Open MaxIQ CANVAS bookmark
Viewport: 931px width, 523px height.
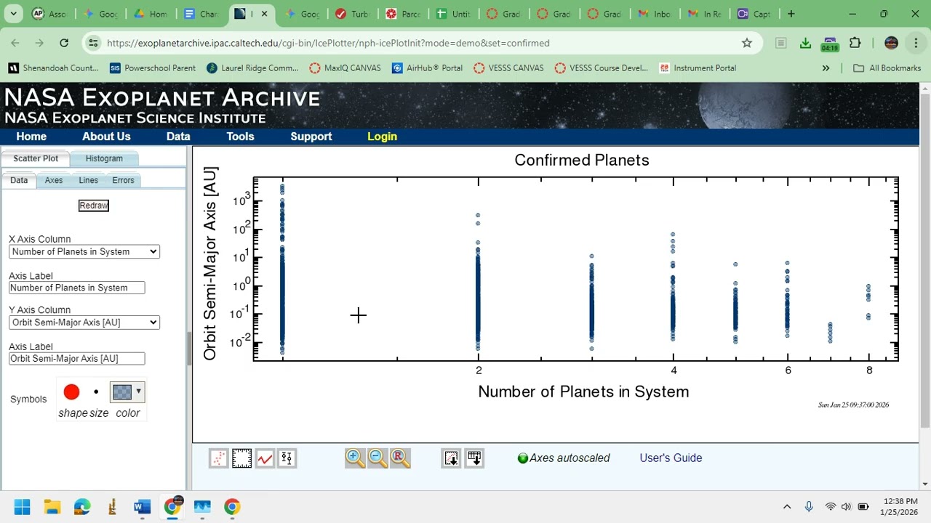point(345,68)
